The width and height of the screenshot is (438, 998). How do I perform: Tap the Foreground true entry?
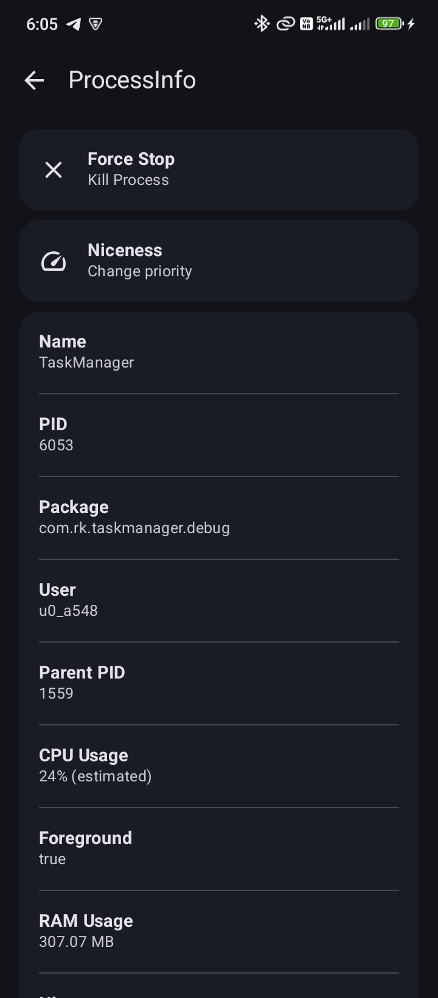(219, 849)
